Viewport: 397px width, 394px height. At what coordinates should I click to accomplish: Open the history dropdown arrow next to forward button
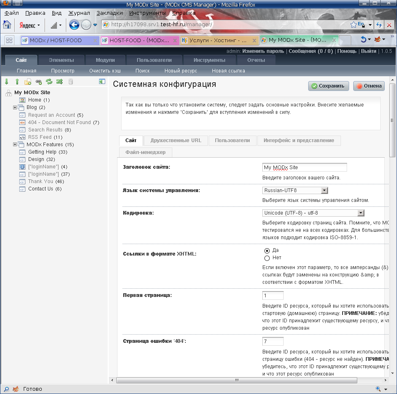click(95, 25)
